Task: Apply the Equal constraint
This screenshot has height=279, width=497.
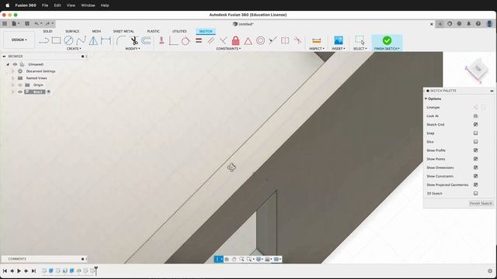Action: [x=199, y=40]
